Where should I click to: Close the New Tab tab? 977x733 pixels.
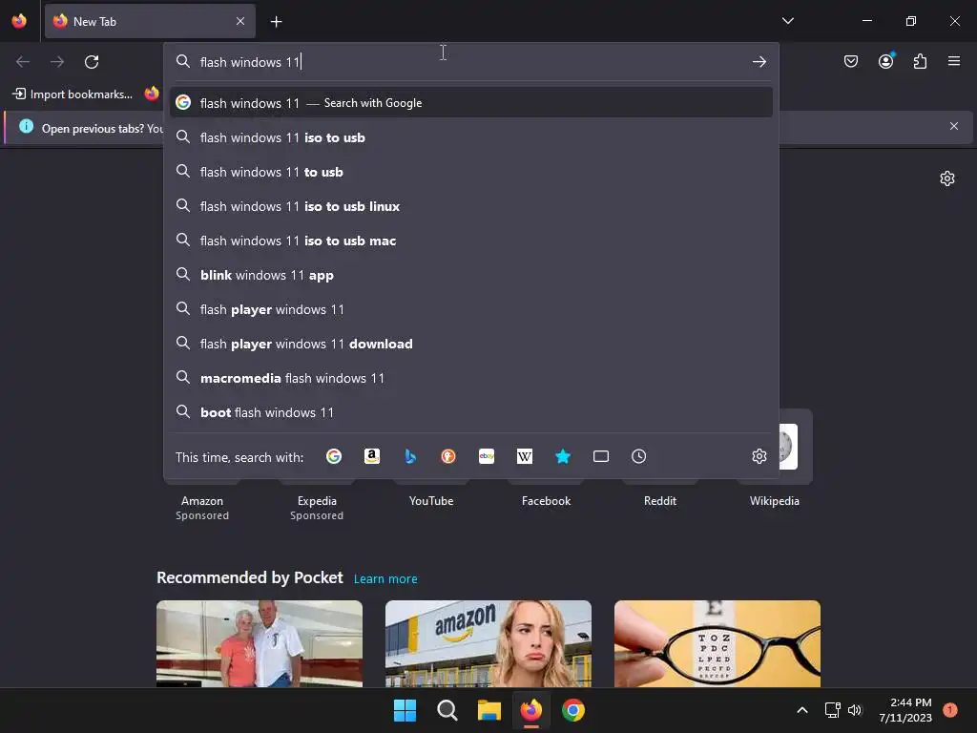point(240,21)
